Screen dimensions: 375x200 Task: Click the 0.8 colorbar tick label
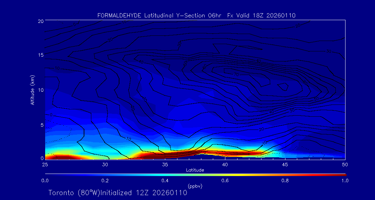tap(285, 181)
